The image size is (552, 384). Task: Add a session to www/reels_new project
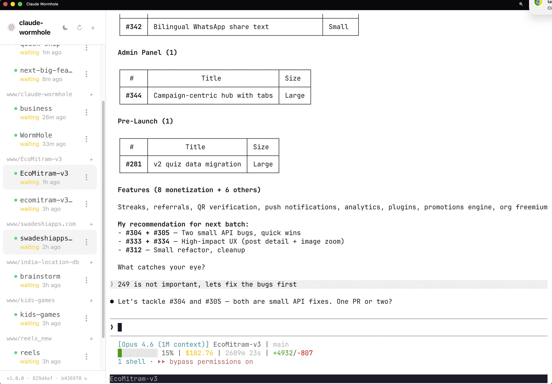click(x=91, y=339)
